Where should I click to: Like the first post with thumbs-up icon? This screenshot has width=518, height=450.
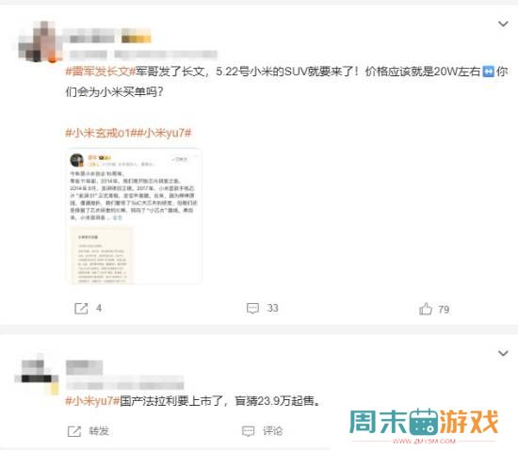pos(426,309)
